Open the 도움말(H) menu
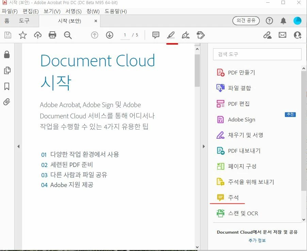The image size is (307, 251). 116,11
